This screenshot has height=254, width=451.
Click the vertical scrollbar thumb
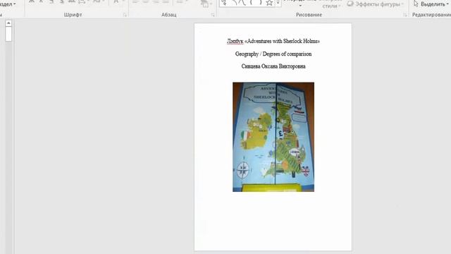tap(8, 34)
